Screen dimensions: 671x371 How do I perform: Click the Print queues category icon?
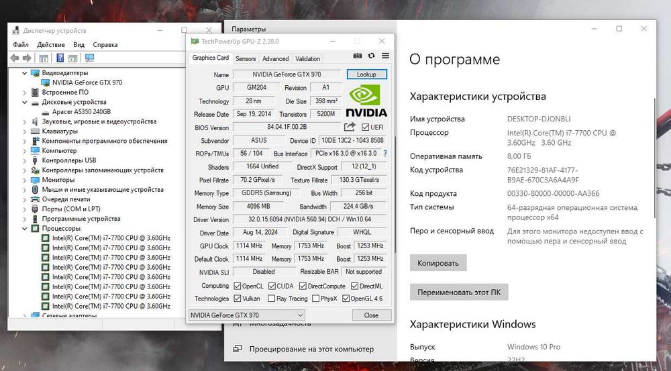(35, 199)
